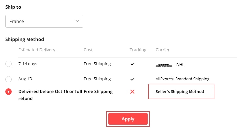
Task: Click the Tracking column header
Action: (x=138, y=50)
